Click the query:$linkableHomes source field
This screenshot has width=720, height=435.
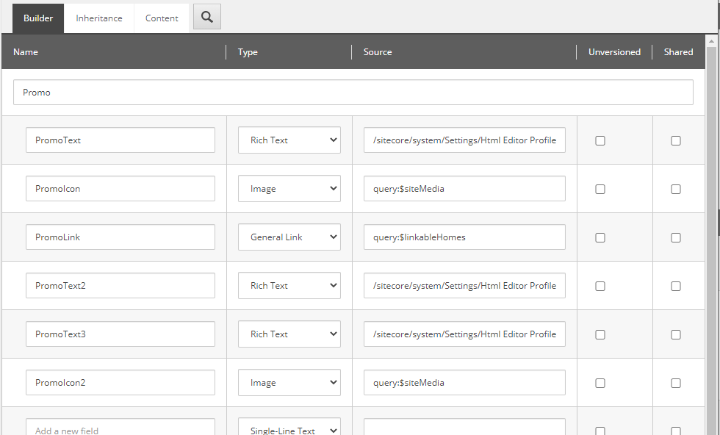[x=464, y=237]
